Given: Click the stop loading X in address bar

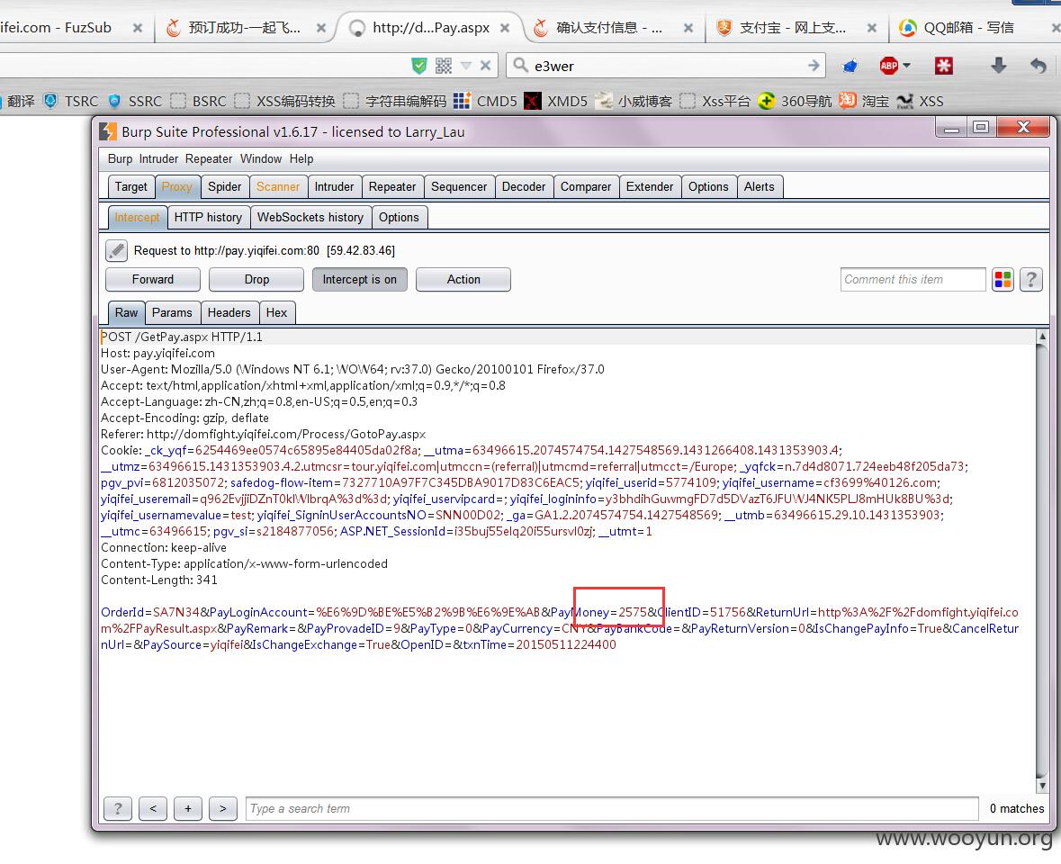Looking at the screenshot, I should [485, 66].
